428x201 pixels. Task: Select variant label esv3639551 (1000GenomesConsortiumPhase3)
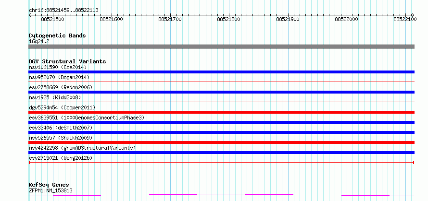pos(87,118)
